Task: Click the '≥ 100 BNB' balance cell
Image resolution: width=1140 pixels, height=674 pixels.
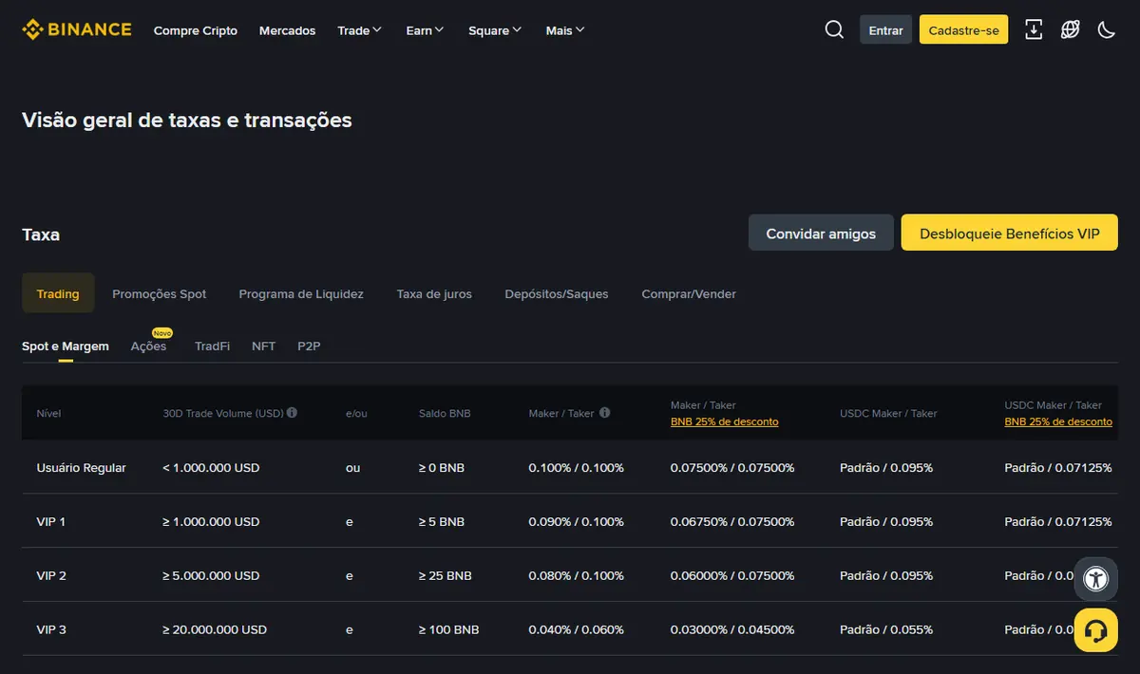Action: tap(448, 629)
